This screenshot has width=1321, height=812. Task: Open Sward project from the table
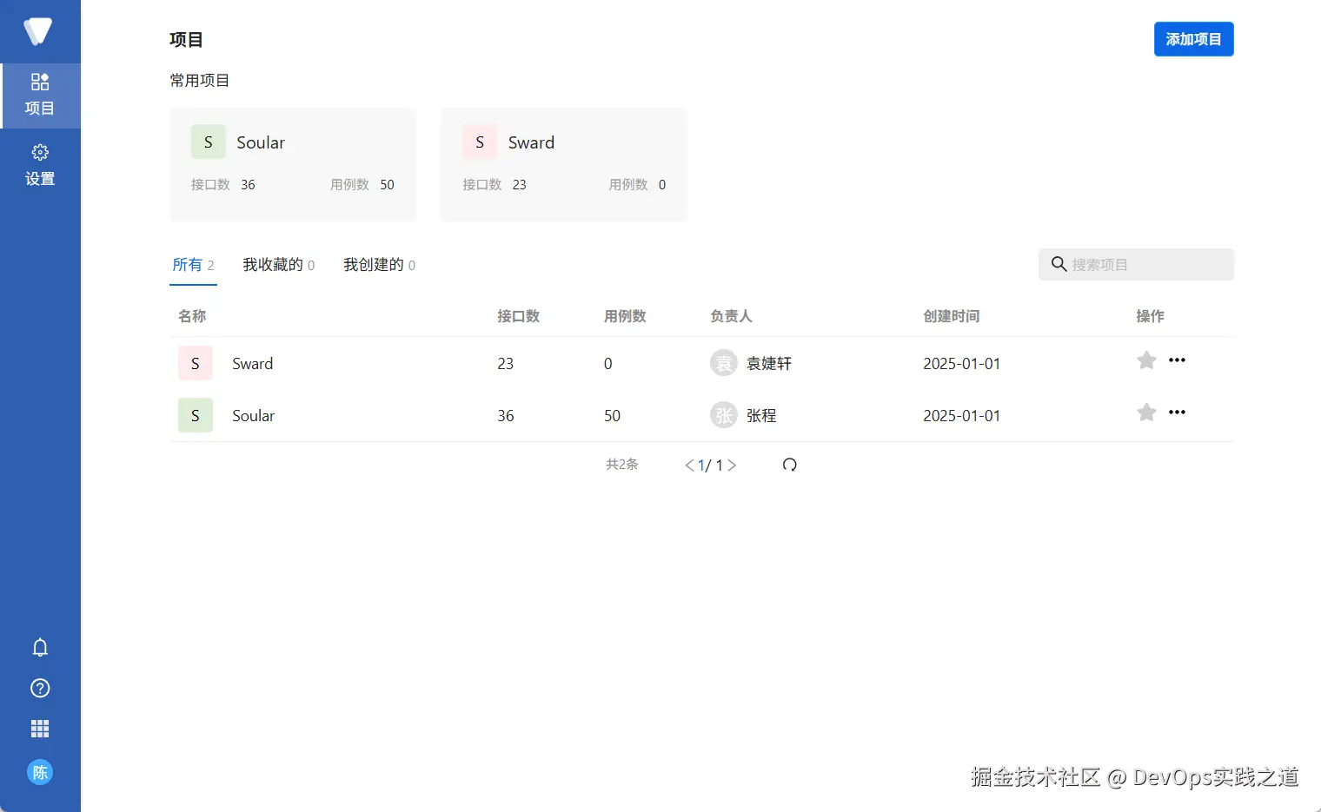[x=253, y=363]
